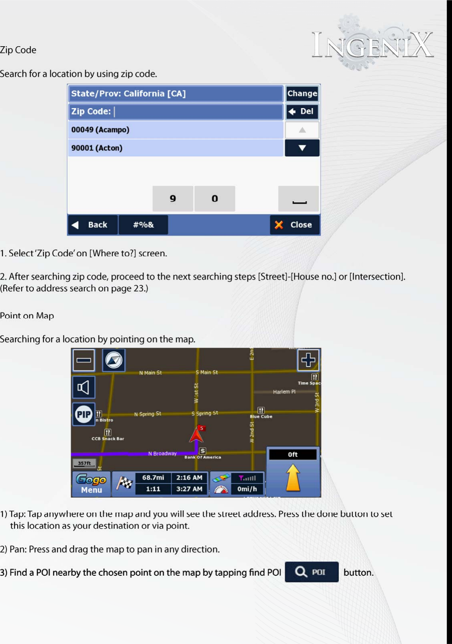Viewport: 452px width, 644px height.
Task: Tap the Blue Cube restaurant icon
Action: [x=261, y=410]
